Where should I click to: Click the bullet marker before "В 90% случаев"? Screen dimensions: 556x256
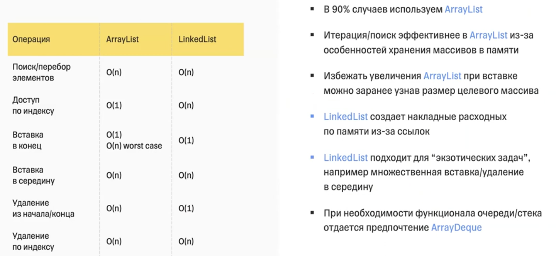[312, 8]
